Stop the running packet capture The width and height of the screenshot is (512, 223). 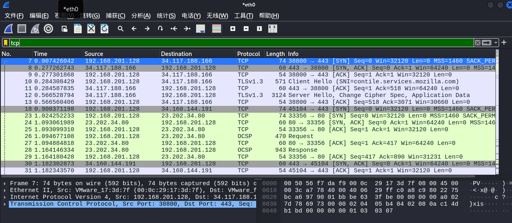click(22, 29)
